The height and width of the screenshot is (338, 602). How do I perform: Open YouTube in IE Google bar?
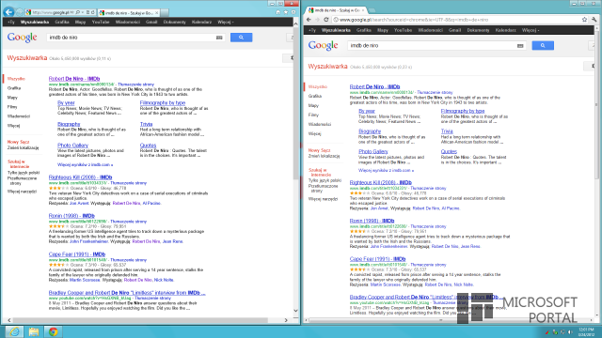coord(101,23)
